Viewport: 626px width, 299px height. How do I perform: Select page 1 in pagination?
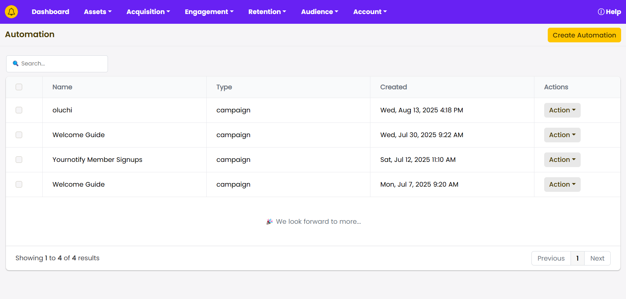pos(577,258)
